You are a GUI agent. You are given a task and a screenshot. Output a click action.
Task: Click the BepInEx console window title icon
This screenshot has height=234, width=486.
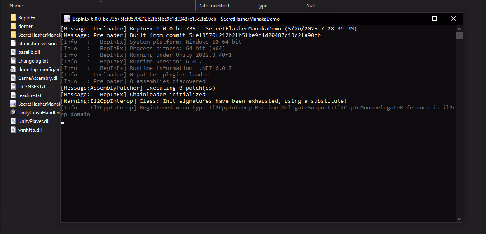[67, 19]
